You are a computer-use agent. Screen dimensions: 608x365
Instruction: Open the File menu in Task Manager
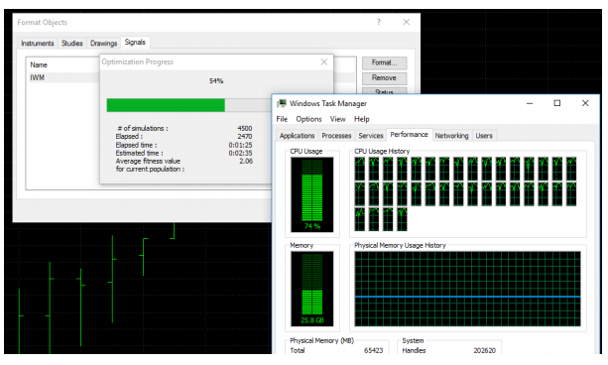pos(282,119)
